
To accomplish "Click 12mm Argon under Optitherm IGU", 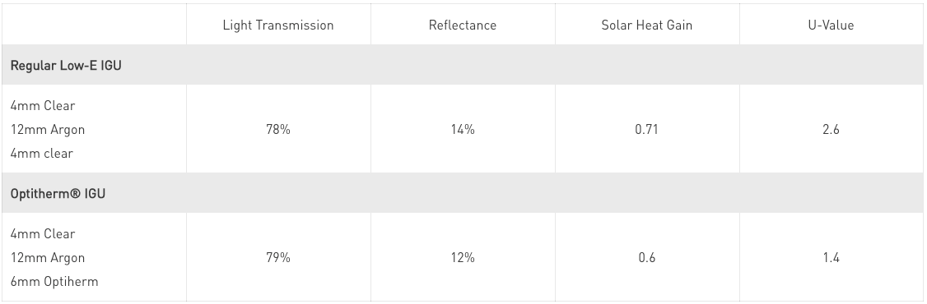I will pyautogui.click(x=47, y=258).
